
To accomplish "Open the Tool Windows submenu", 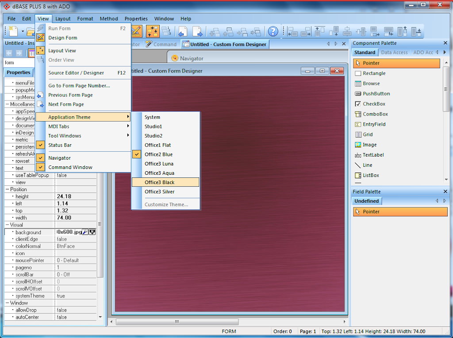I will (83, 136).
